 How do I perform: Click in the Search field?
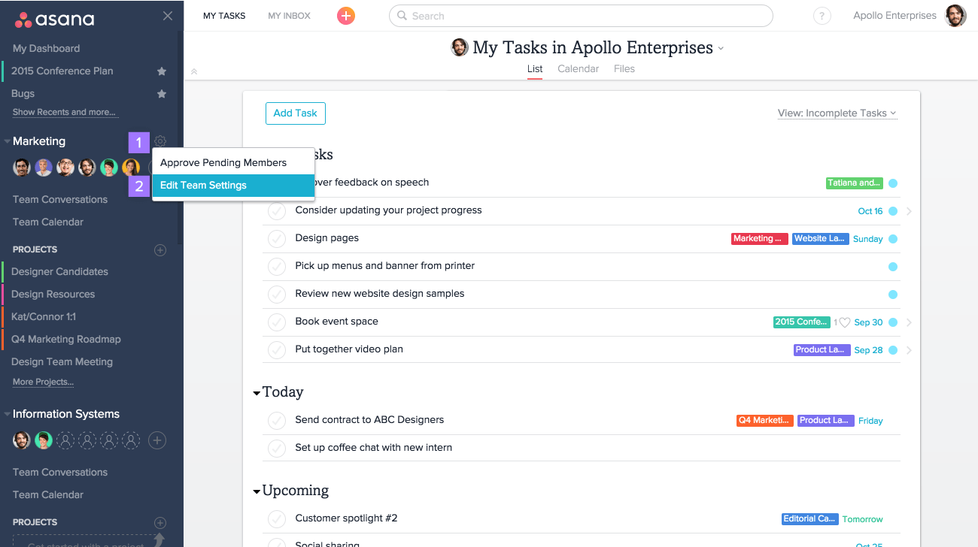coord(581,16)
